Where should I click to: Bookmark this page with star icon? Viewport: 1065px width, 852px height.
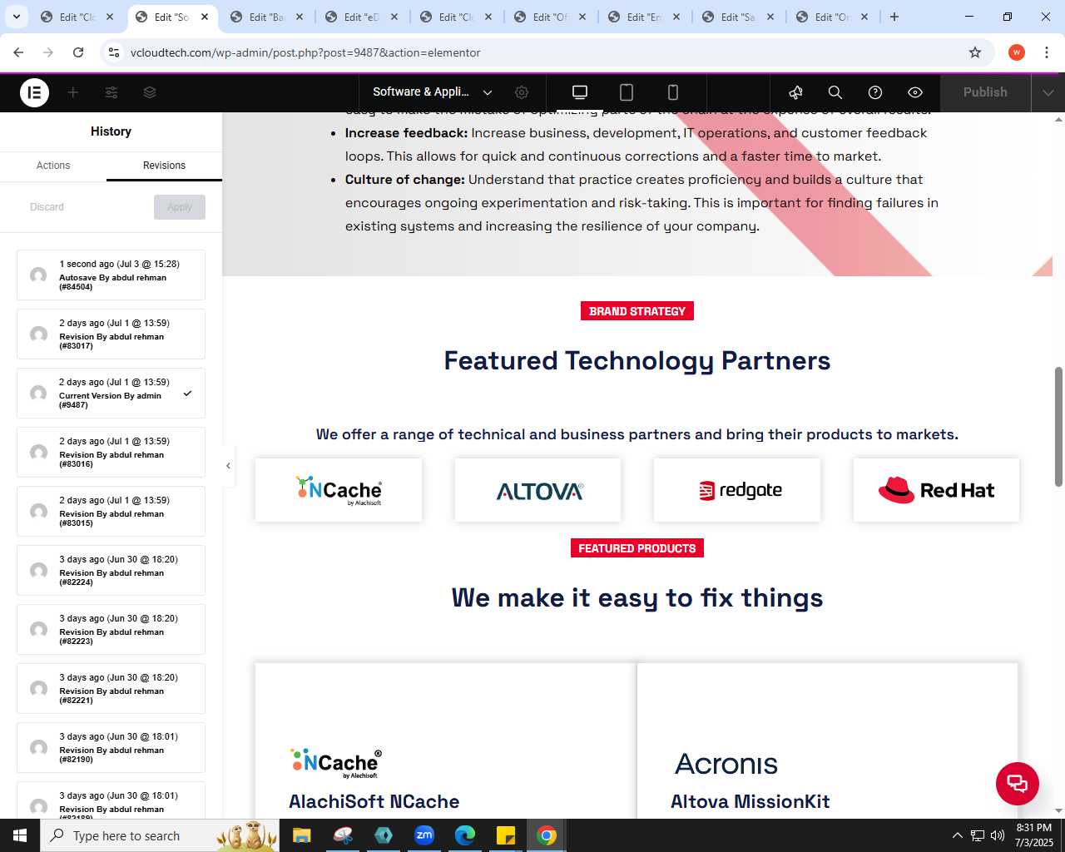pos(975,52)
